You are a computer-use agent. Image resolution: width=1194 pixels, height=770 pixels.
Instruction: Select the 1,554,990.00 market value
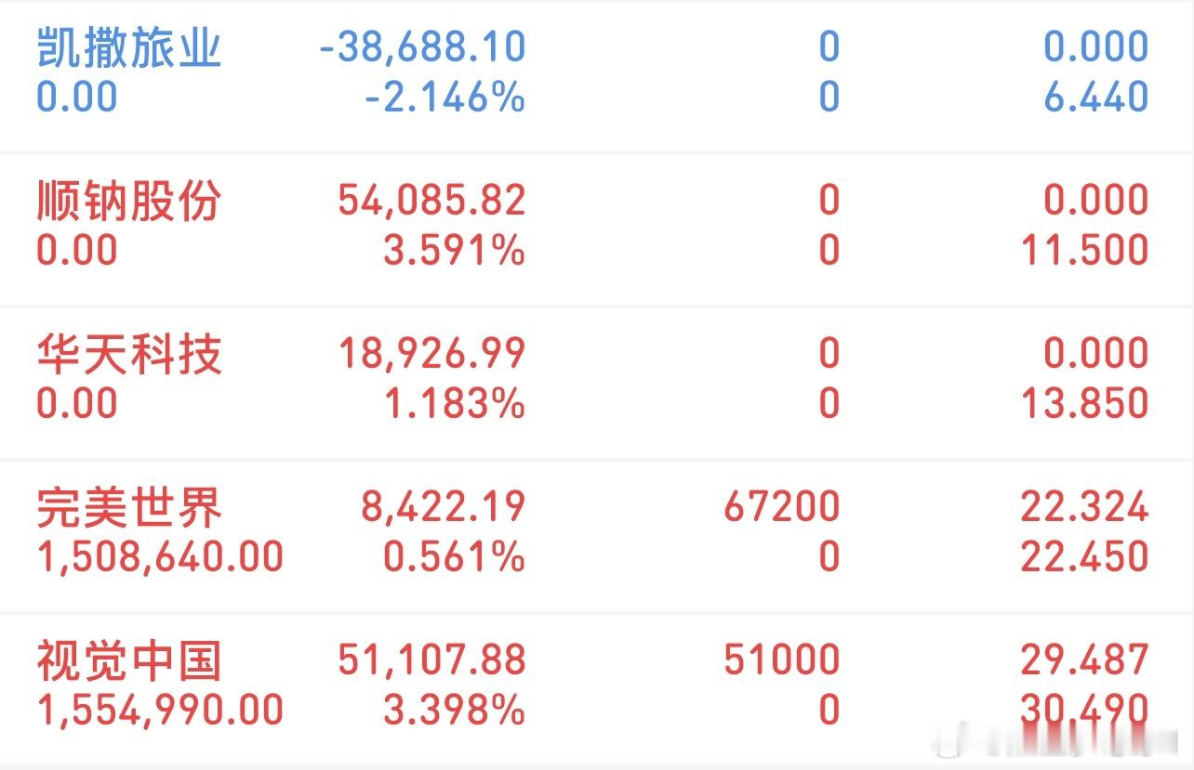pos(160,710)
